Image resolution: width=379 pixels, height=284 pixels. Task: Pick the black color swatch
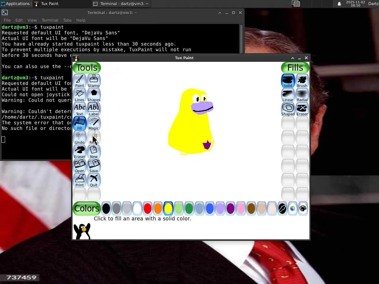pos(106,209)
